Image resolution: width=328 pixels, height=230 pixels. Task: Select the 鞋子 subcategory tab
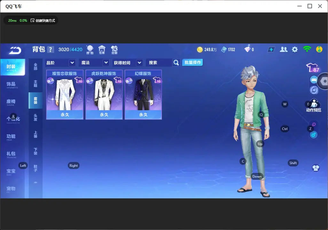[35, 168]
